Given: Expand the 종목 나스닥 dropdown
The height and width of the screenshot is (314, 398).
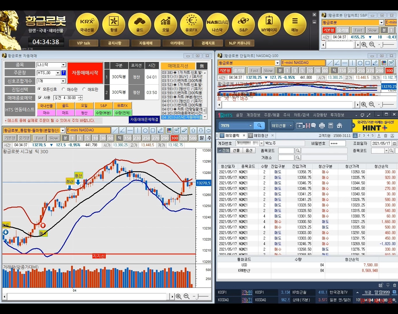Looking at the screenshot, I should (x=63, y=65).
